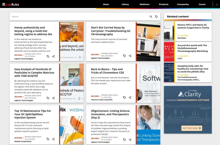This screenshot has width=220, height=145.
Task: Click the tag filter icon in search bar
Action: tap(156, 17)
